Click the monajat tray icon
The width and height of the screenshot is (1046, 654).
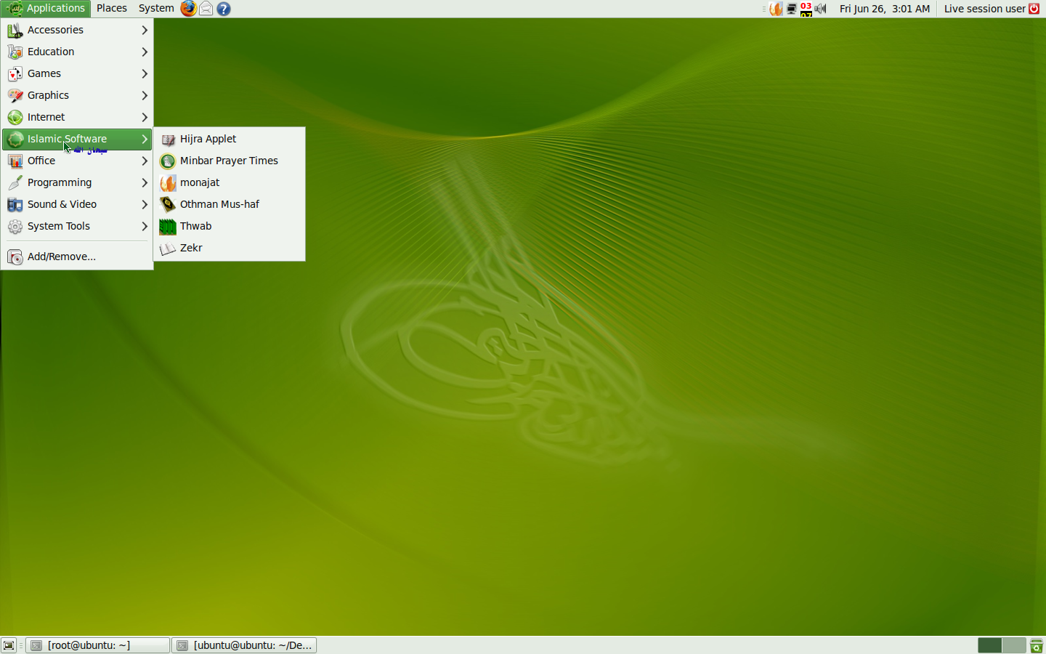tap(777, 9)
